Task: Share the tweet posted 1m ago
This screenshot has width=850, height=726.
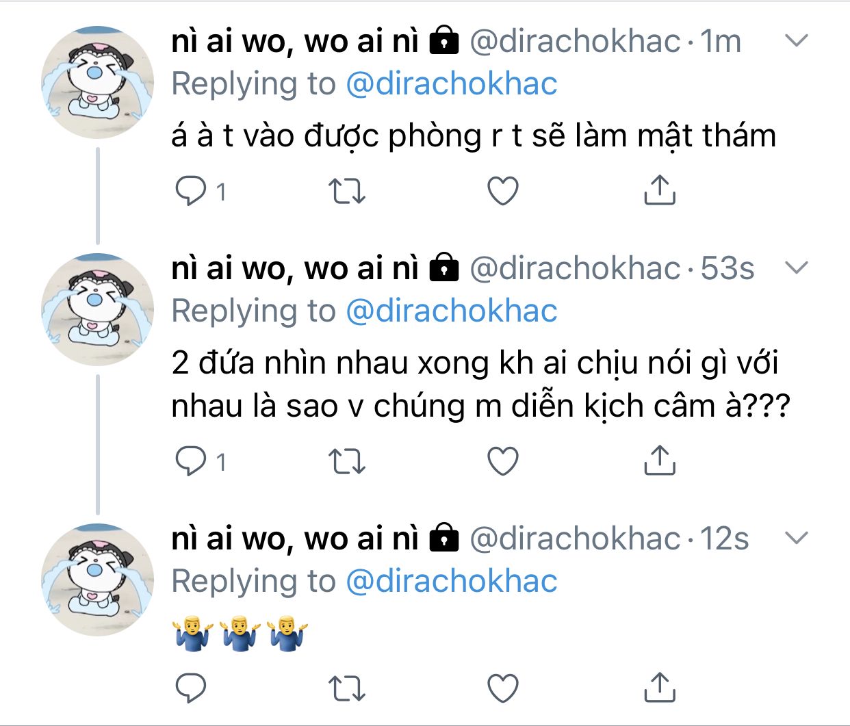Action: pos(660,190)
